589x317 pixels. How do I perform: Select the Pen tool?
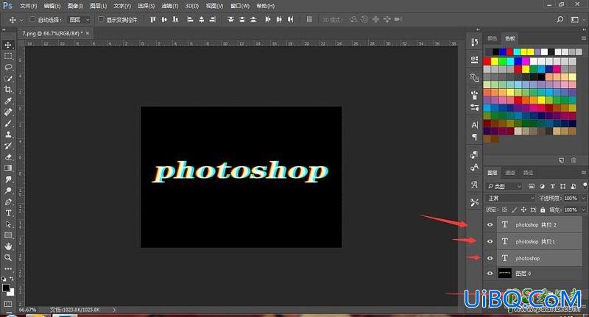[8, 202]
